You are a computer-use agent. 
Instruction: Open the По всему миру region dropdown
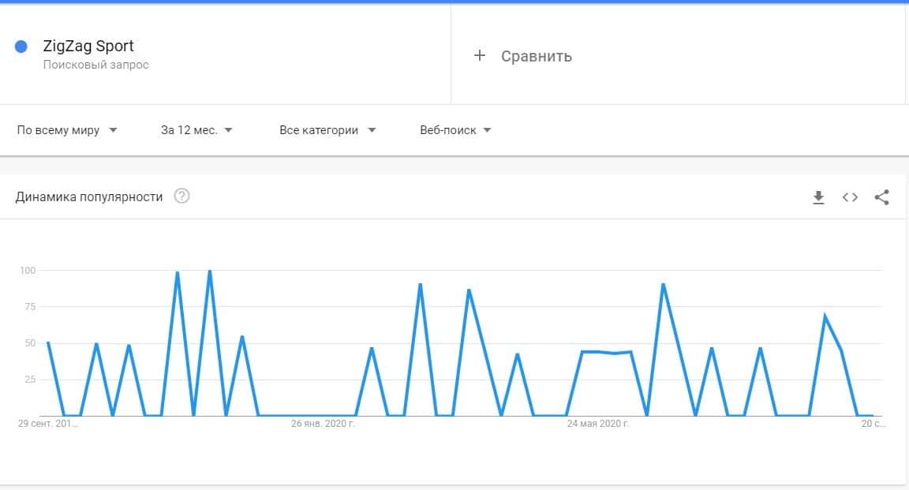click(67, 130)
